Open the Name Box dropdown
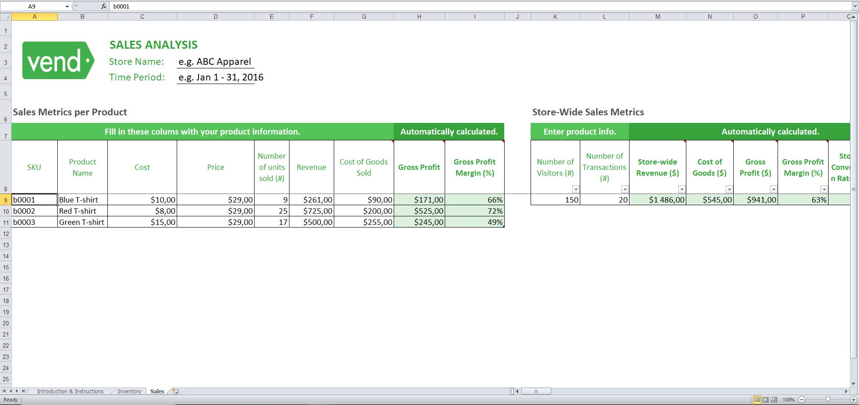This screenshot has height=405, width=859. coord(67,6)
